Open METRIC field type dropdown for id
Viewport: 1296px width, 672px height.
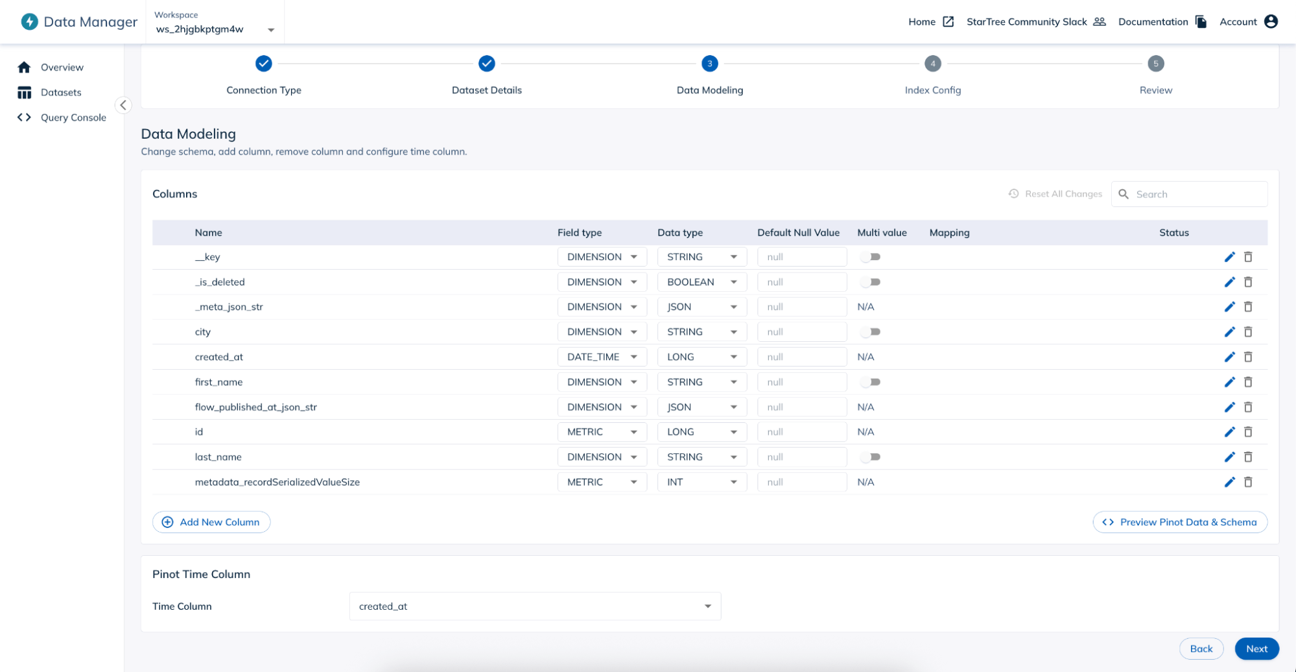(602, 432)
